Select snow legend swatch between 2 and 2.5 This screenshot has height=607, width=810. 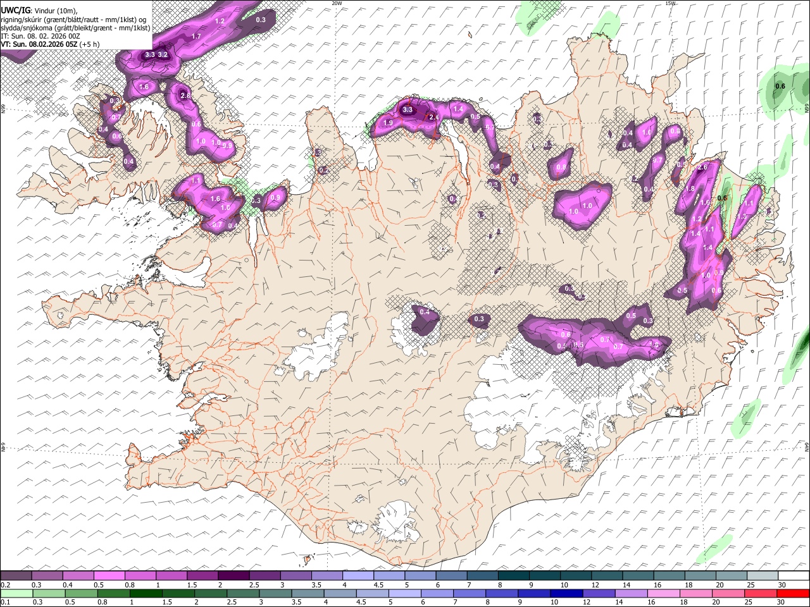(x=234, y=575)
